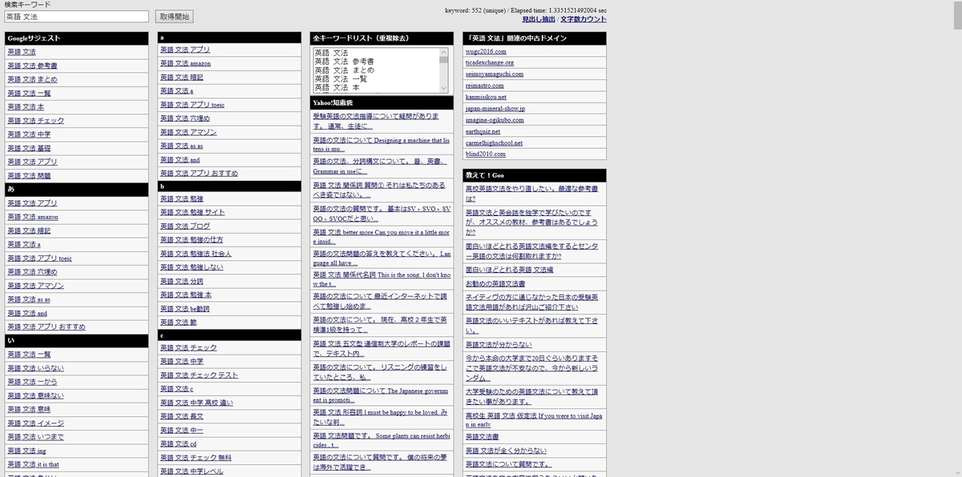962x477 pixels.
Task: Open the 英語 文法 中学レベル link
Action: [192, 471]
